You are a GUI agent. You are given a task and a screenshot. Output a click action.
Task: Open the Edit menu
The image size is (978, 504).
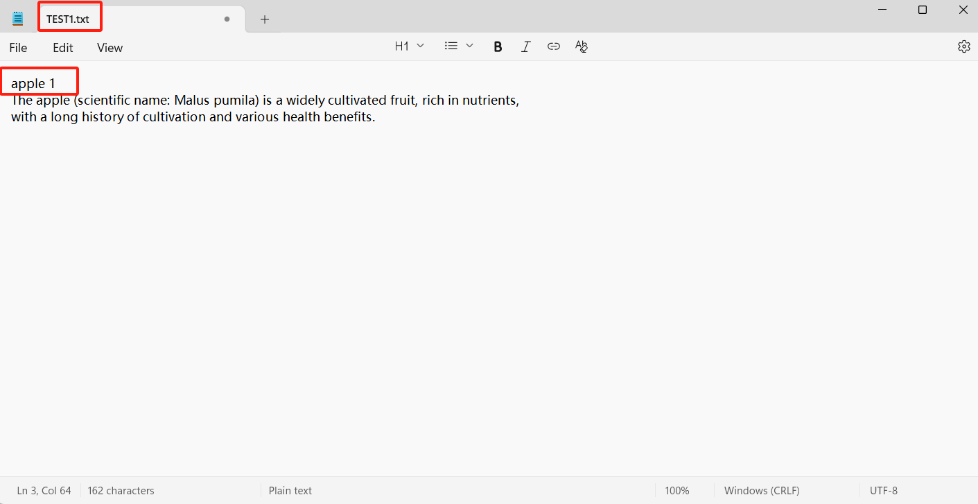pos(63,48)
